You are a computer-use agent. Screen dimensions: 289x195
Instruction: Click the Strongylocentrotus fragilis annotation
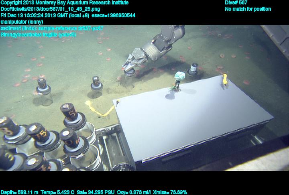click(38, 35)
